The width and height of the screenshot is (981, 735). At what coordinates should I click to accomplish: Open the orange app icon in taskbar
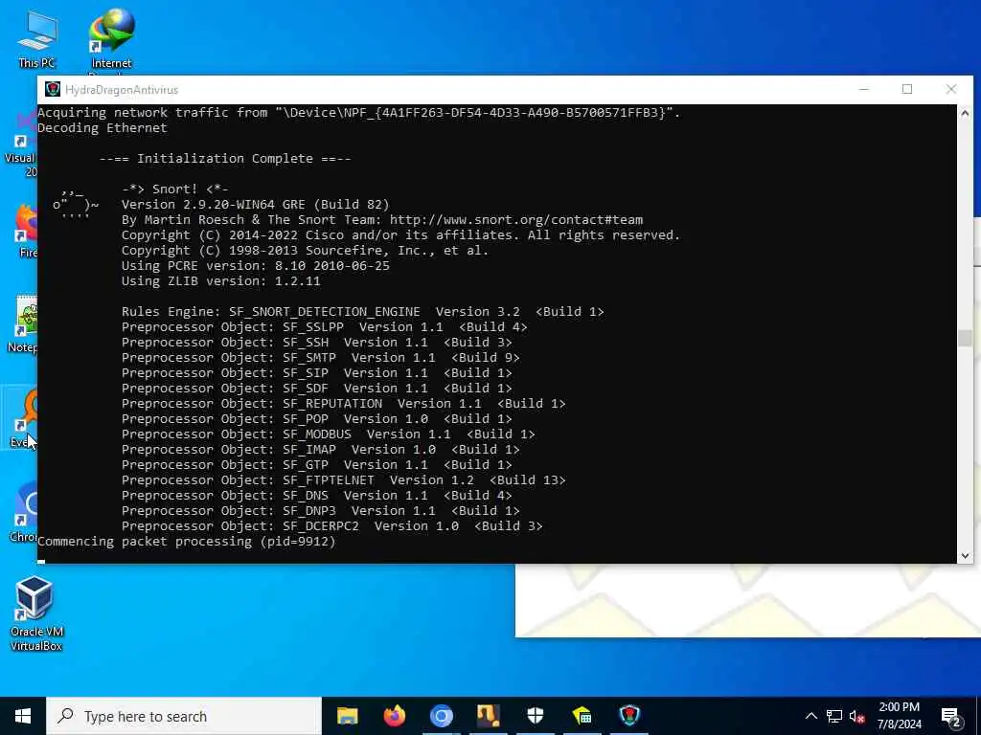[488, 716]
